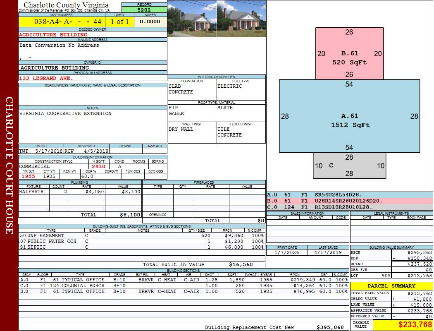Click the gray porch section C in sketch
The width and height of the screenshot is (434, 331).
point(349,165)
